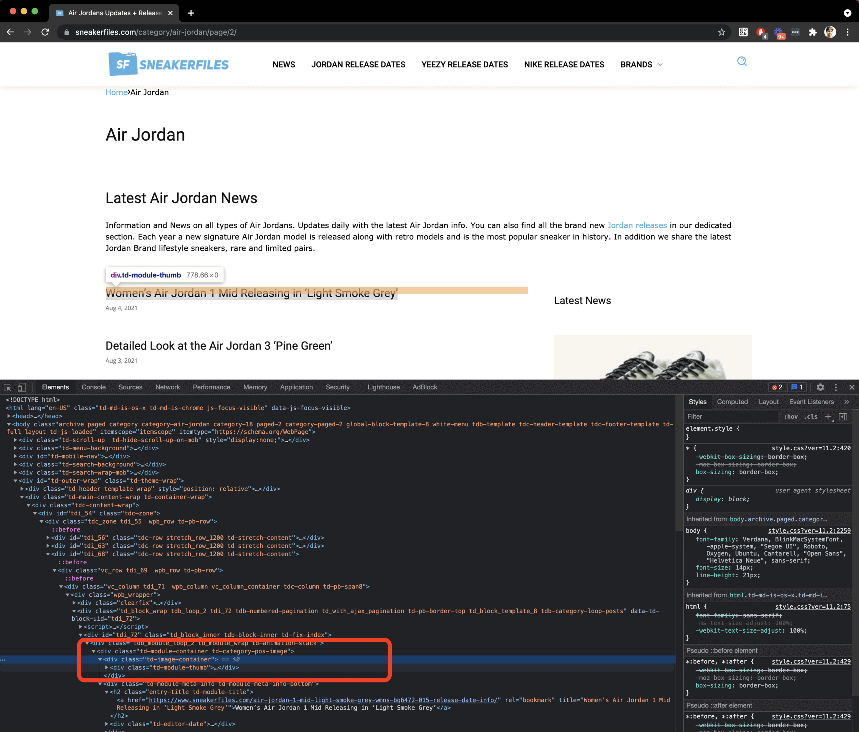859x732 pixels.
Task: Toggle the computed styles sidebar pane
Action: [843, 417]
